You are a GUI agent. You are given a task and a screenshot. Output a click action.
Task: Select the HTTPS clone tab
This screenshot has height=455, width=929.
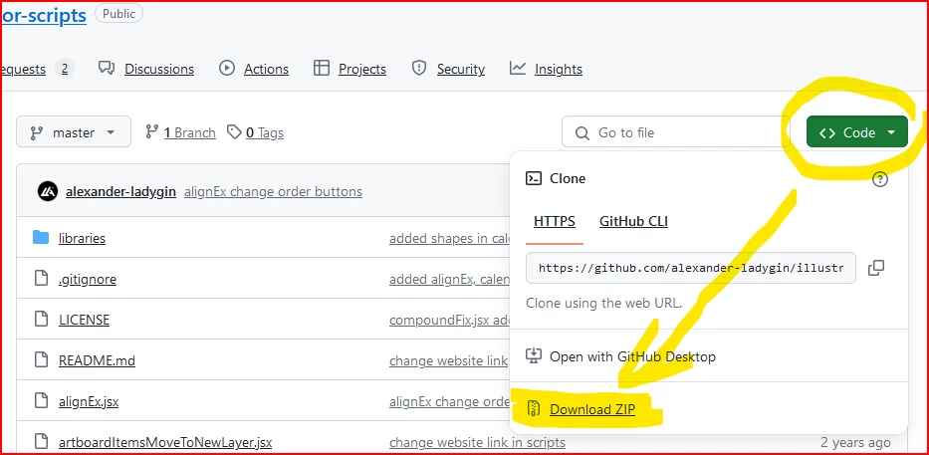(x=554, y=222)
